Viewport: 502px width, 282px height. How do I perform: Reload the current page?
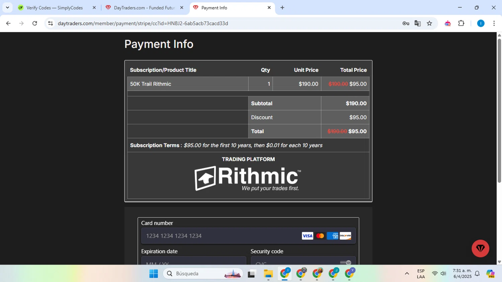(35, 23)
